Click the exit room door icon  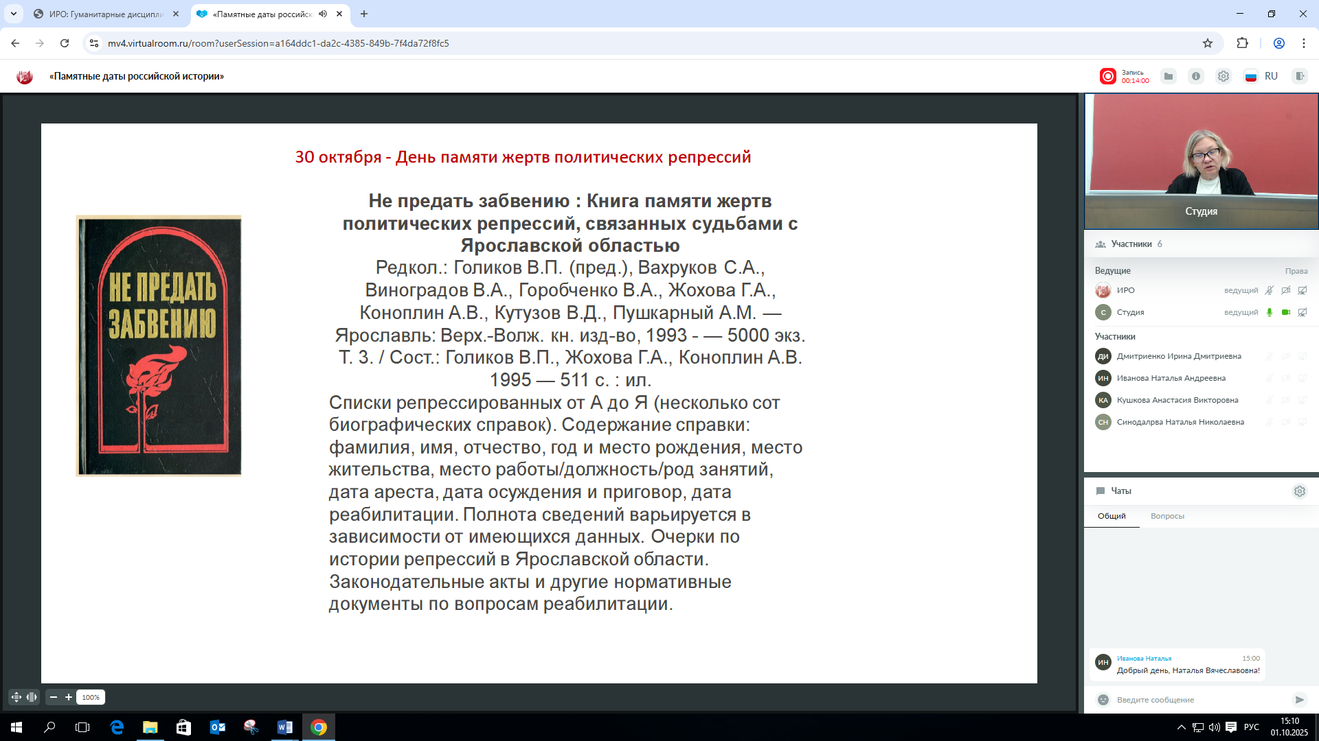point(1299,76)
